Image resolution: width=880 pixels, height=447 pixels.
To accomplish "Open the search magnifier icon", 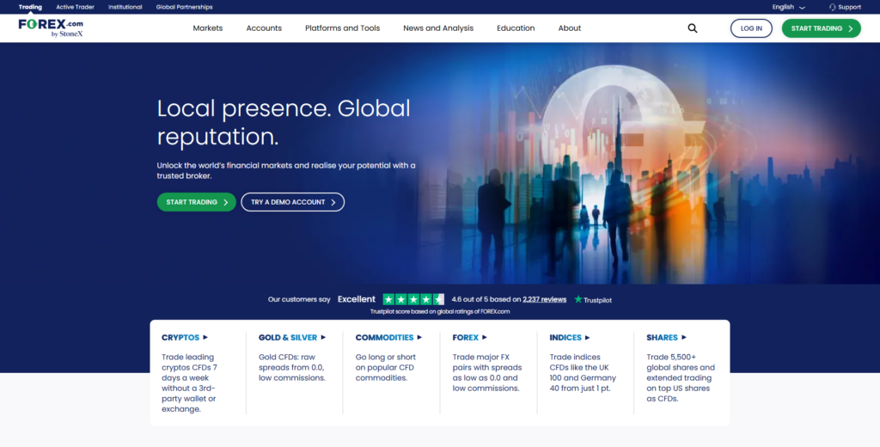I will coord(693,28).
